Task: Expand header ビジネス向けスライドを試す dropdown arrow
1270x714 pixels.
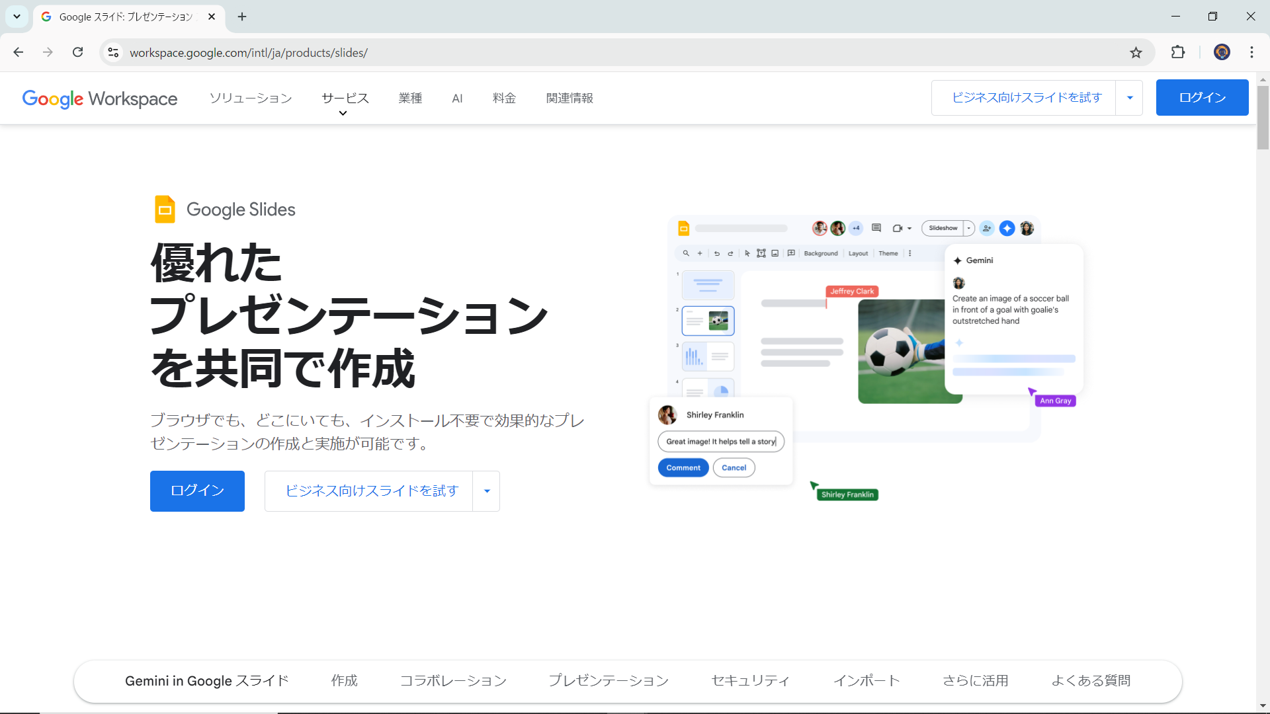Action: click(1130, 98)
